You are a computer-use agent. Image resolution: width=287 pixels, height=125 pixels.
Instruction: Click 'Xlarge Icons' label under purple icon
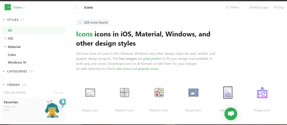[262, 110]
